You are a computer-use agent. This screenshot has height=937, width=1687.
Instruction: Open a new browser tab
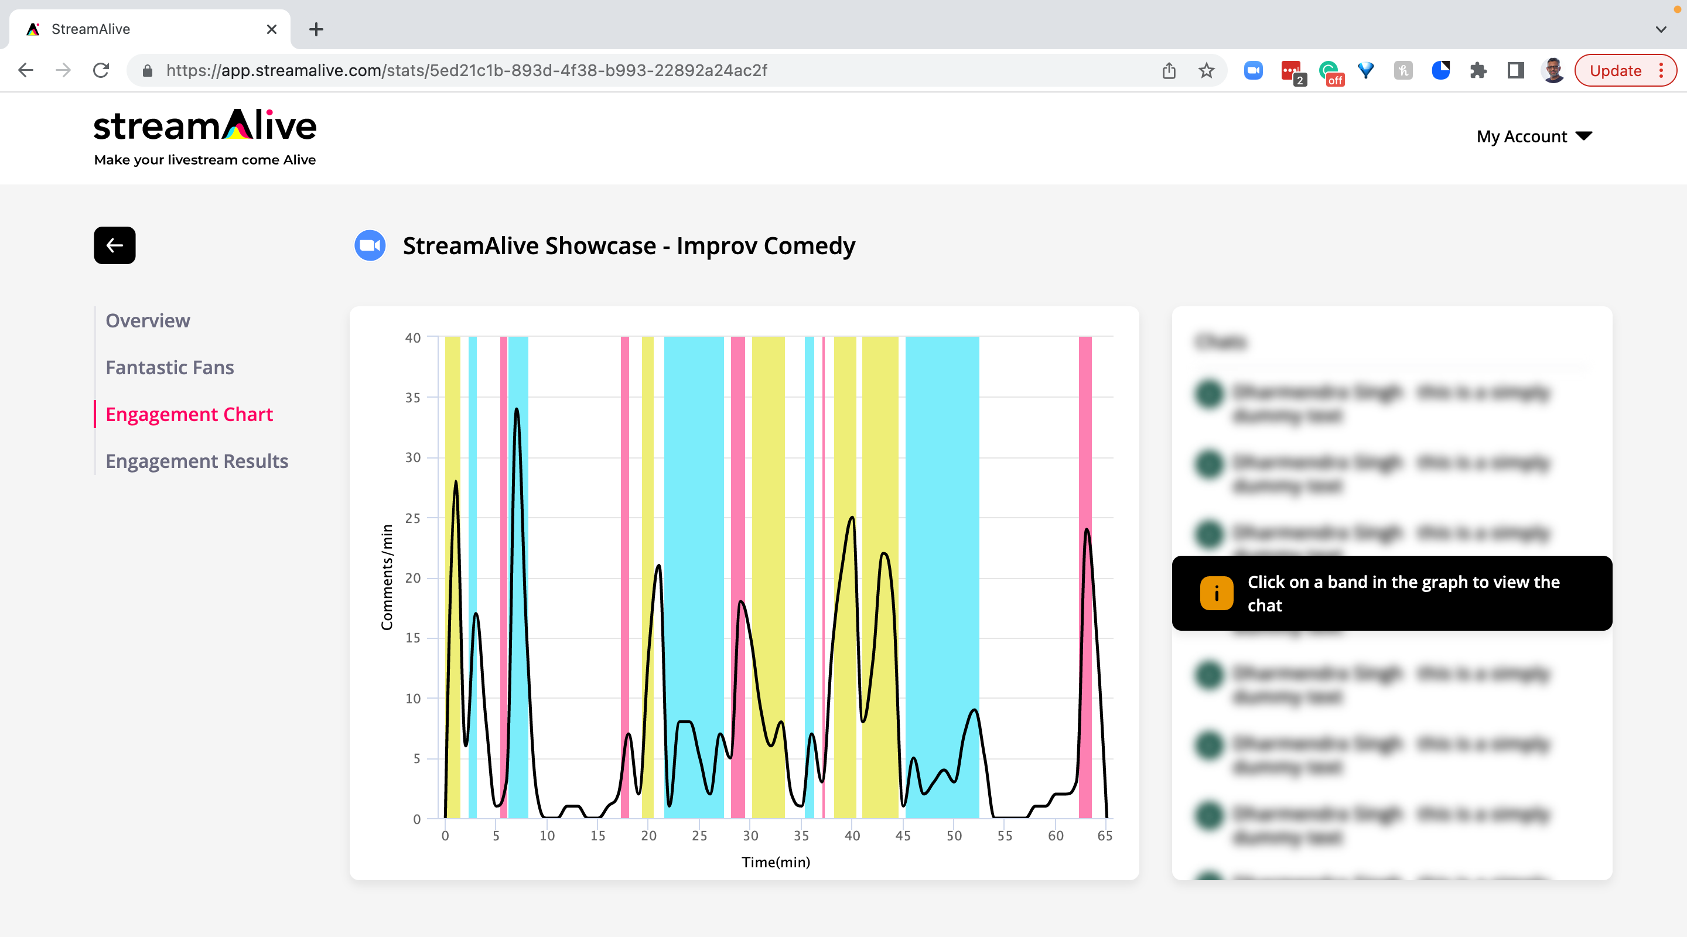coord(316,29)
